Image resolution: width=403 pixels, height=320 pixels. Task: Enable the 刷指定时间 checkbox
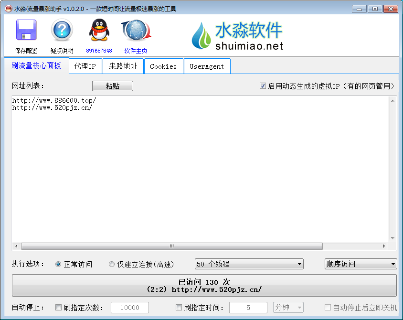pyautogui.click(x=179, y=308)
